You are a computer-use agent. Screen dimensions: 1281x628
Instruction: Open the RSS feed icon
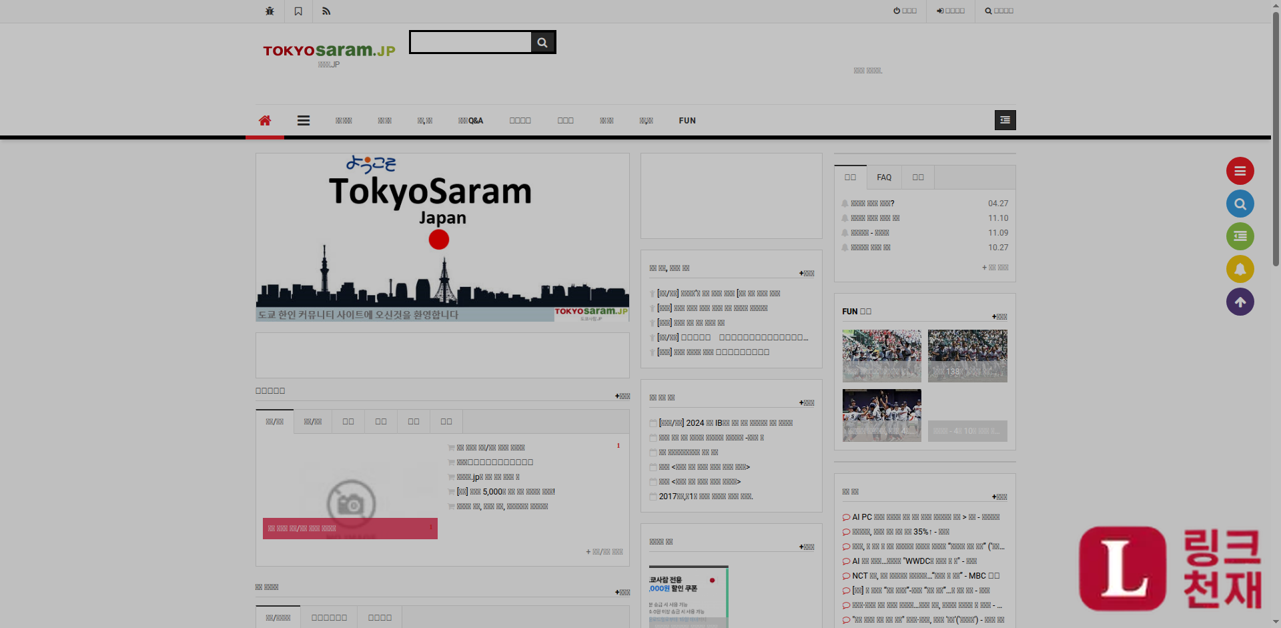[x=326, y=11]
